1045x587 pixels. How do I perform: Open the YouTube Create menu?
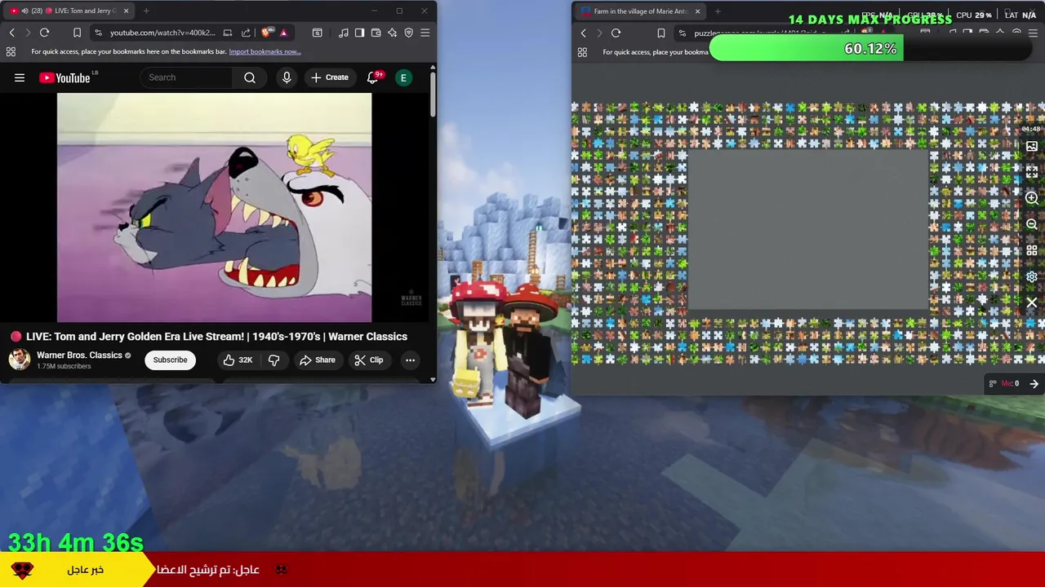[330, 77]
